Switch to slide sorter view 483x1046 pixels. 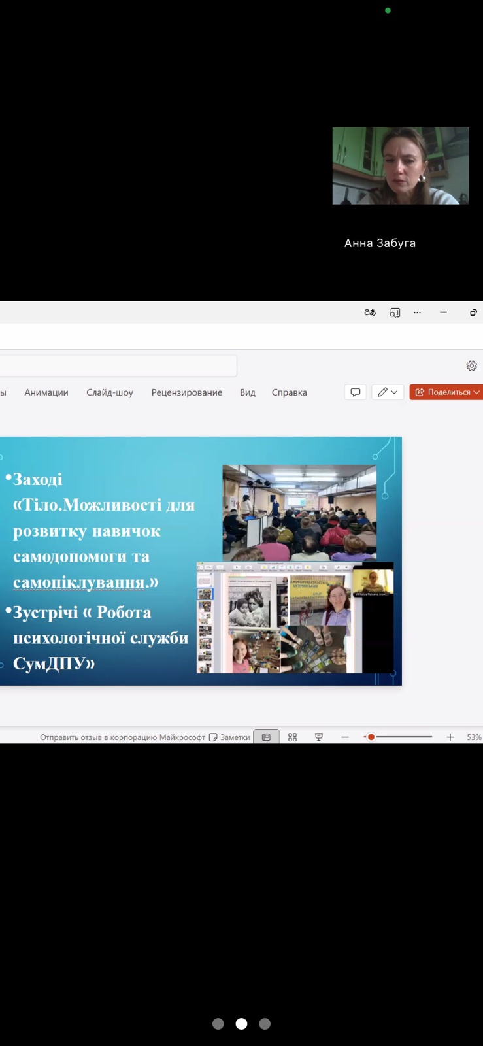point(292,737)
